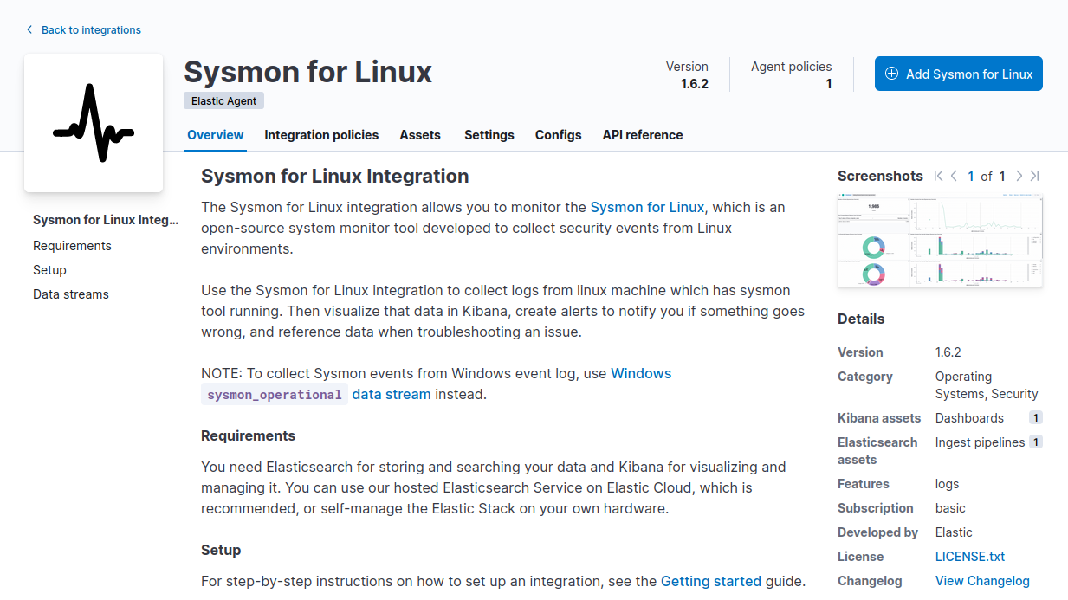Click the Dashboards count badge under Kibana assets
Screen dimensions: 1068x600
(1036, 417)
